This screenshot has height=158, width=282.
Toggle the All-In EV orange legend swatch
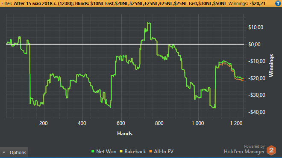151,151
